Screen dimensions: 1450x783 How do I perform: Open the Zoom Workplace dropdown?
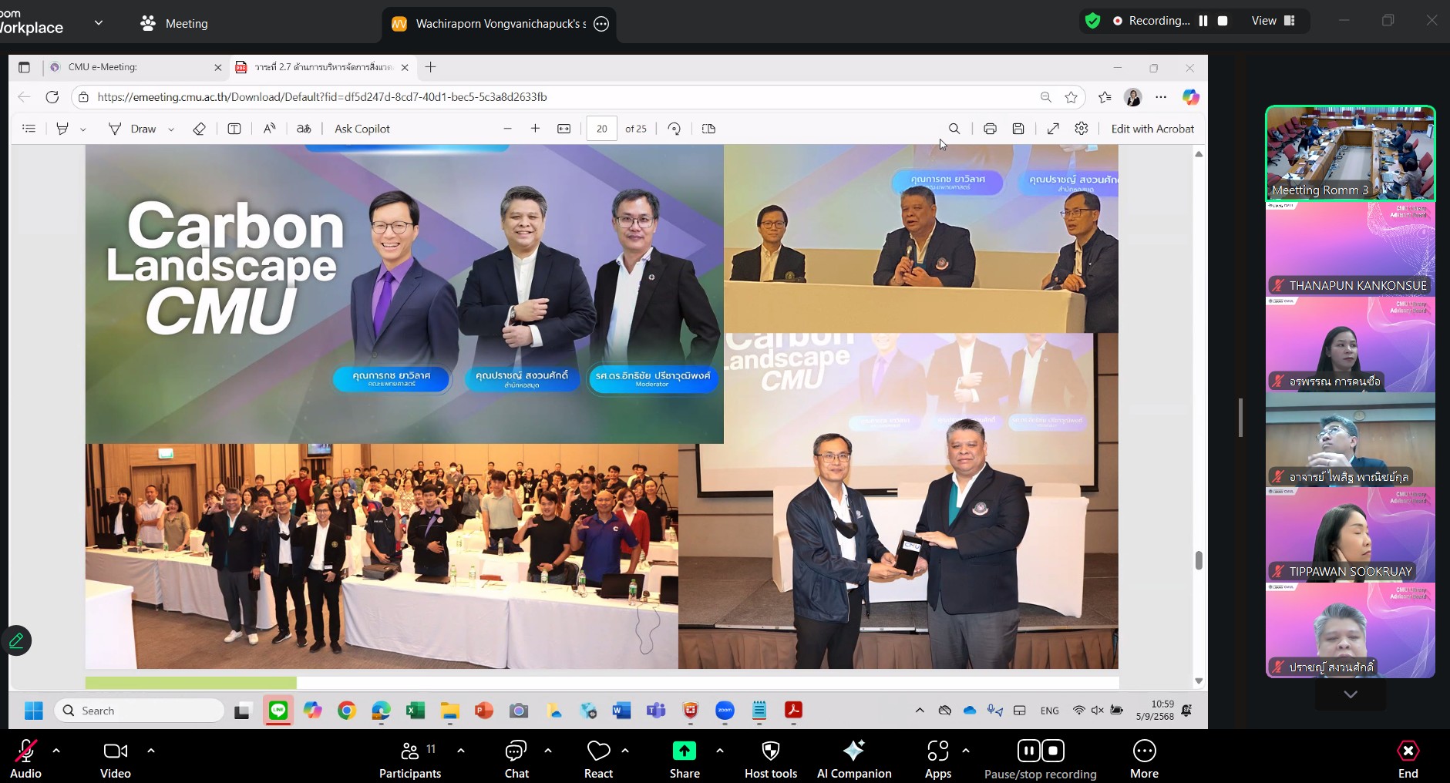[99, 22]
